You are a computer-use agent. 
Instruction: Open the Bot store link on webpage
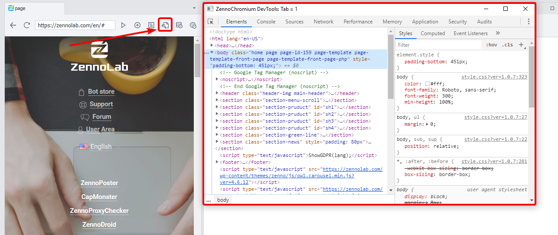101,92
